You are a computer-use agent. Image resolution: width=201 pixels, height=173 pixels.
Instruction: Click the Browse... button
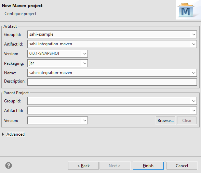[165, 121]
